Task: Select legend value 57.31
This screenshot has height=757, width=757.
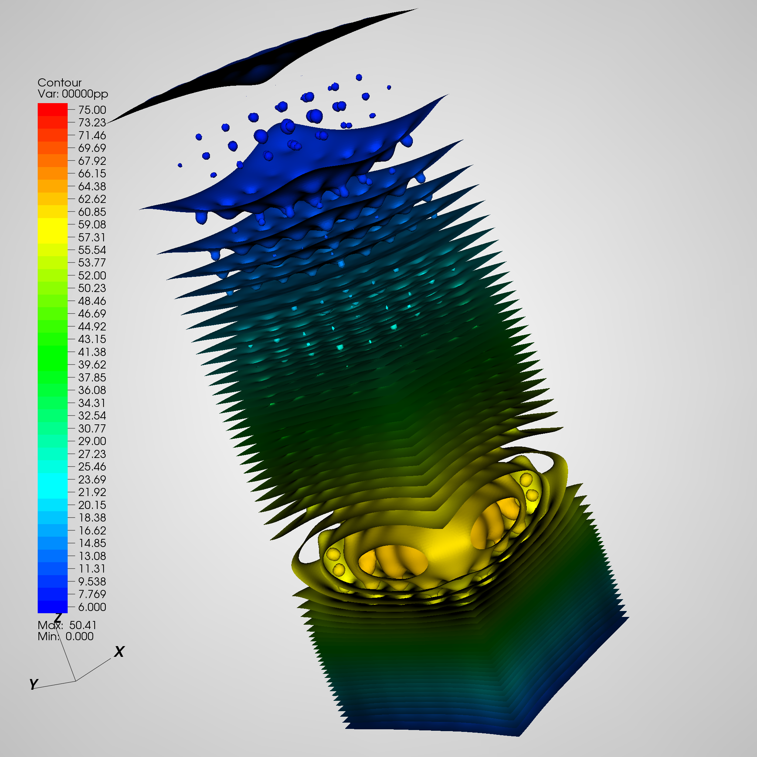Action: [x=92, y=237]
